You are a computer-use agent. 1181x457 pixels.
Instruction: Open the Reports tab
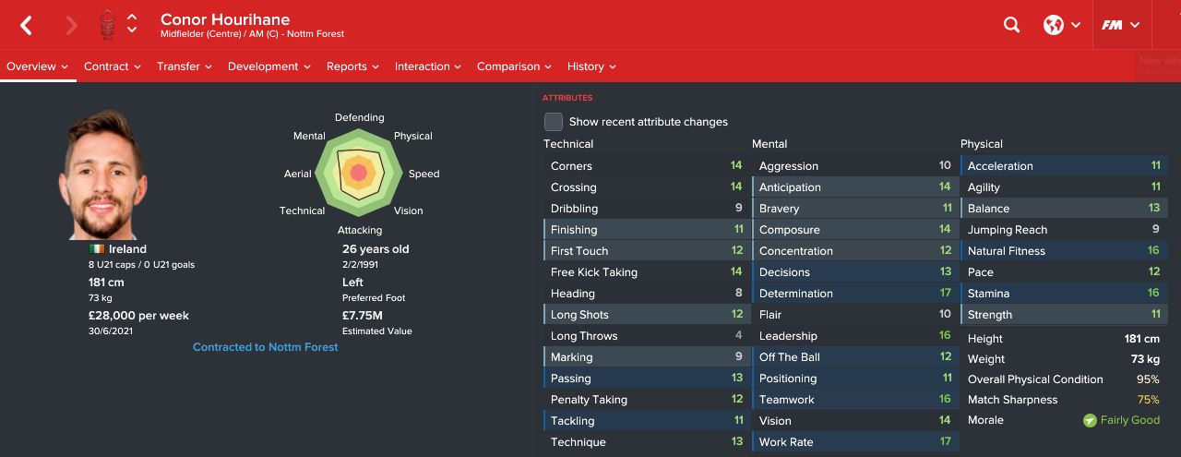pyautogui.click(x=353, y=66)
